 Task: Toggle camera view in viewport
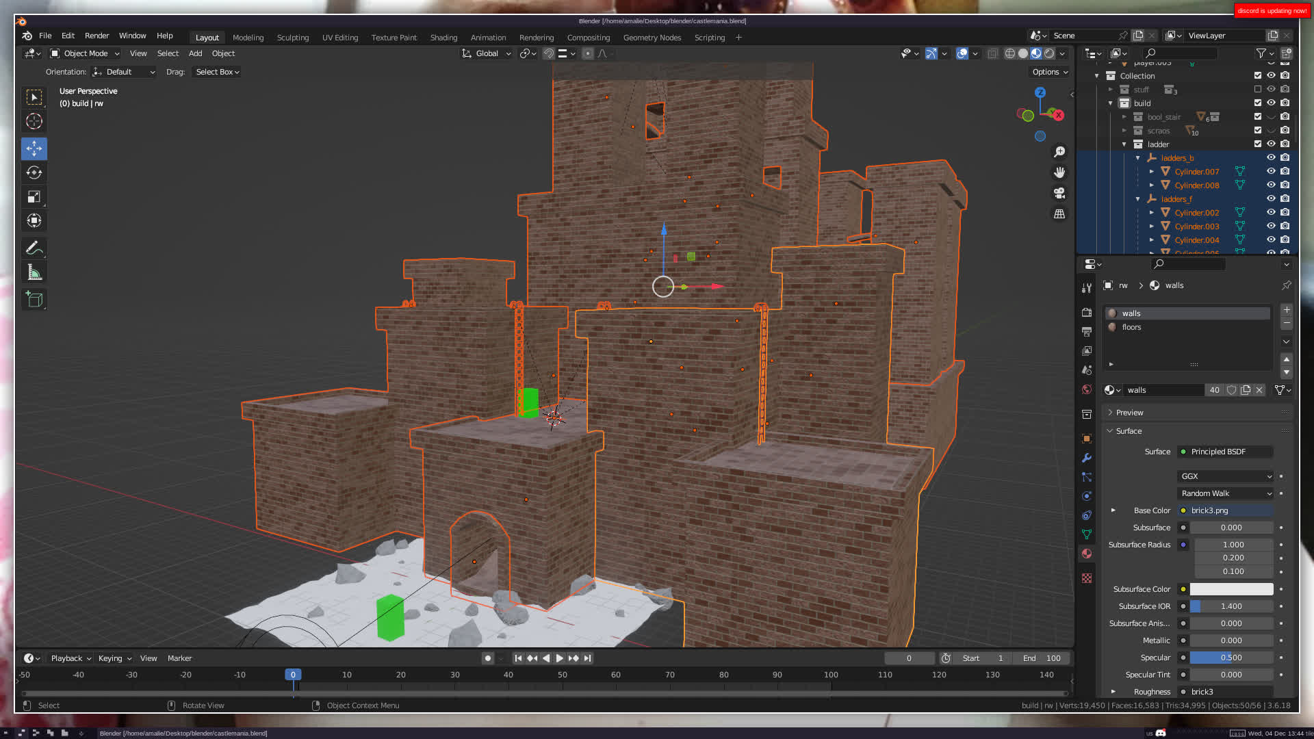[1059, 193]
